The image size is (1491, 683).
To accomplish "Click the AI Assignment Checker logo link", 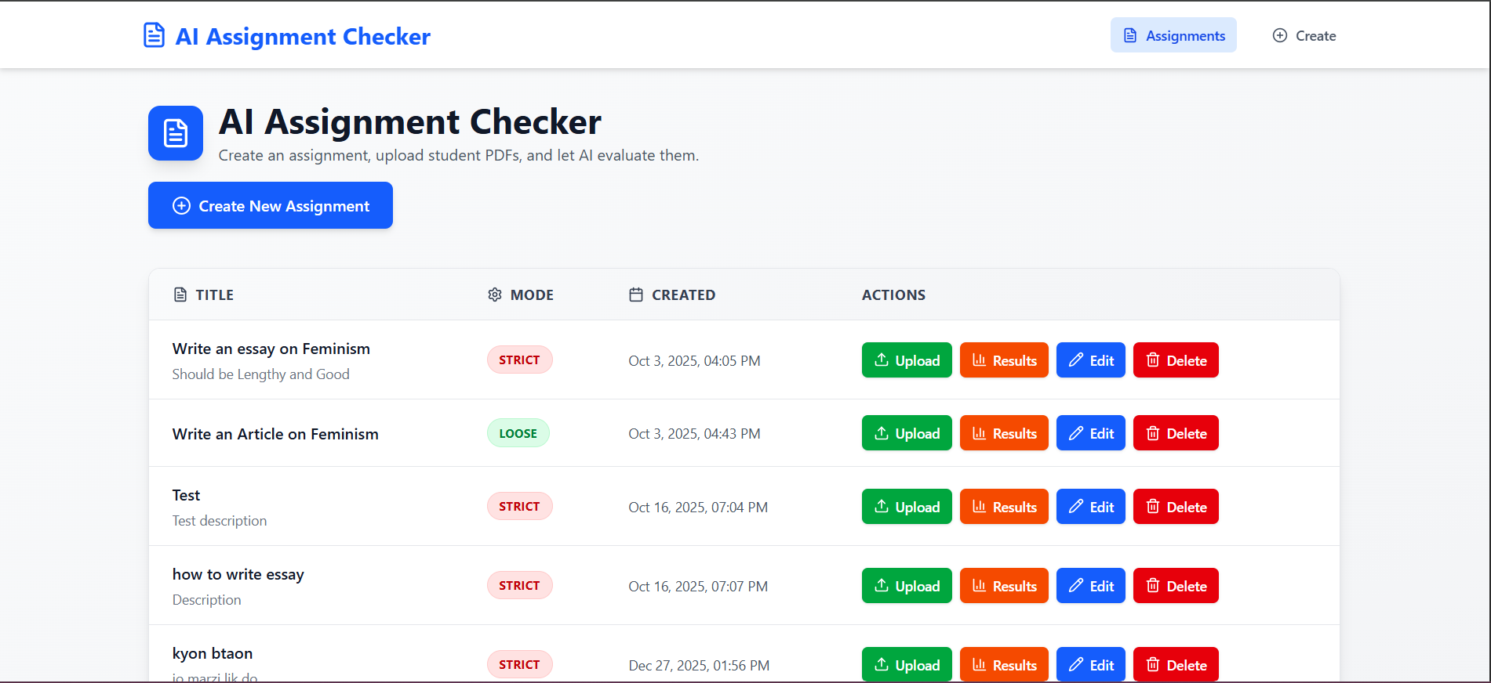I will coord(286,36).
